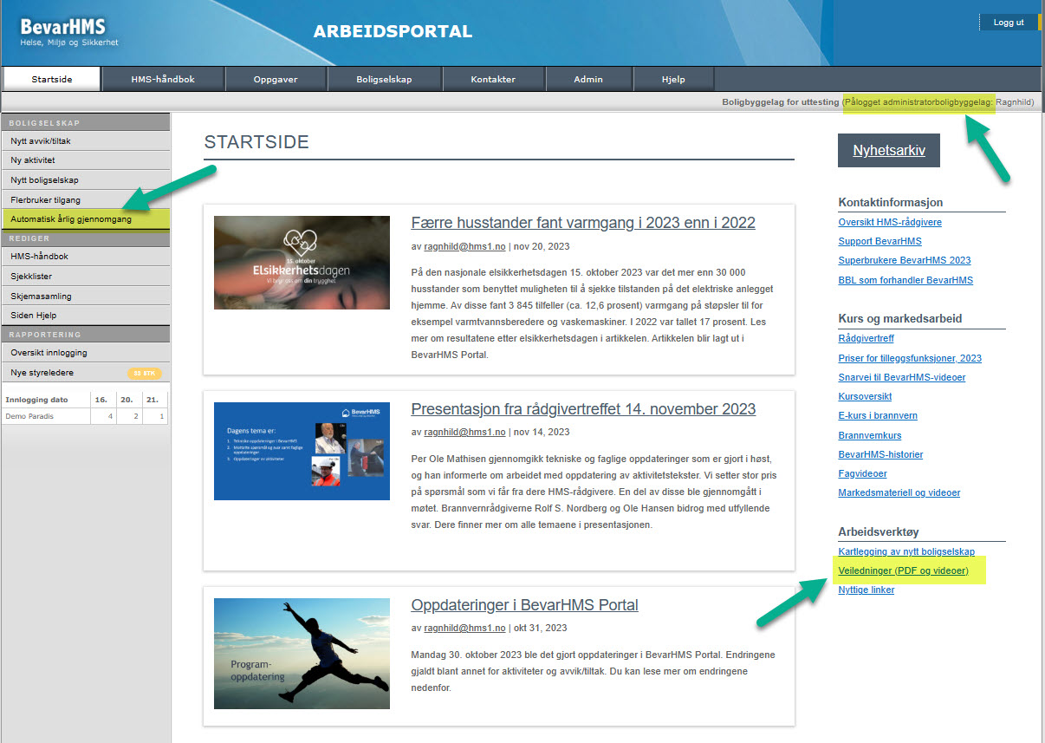The image size is (1045, 743).
Task: Click the Programoppdatering jumping figure image
Action: click(x=302, y=653)
